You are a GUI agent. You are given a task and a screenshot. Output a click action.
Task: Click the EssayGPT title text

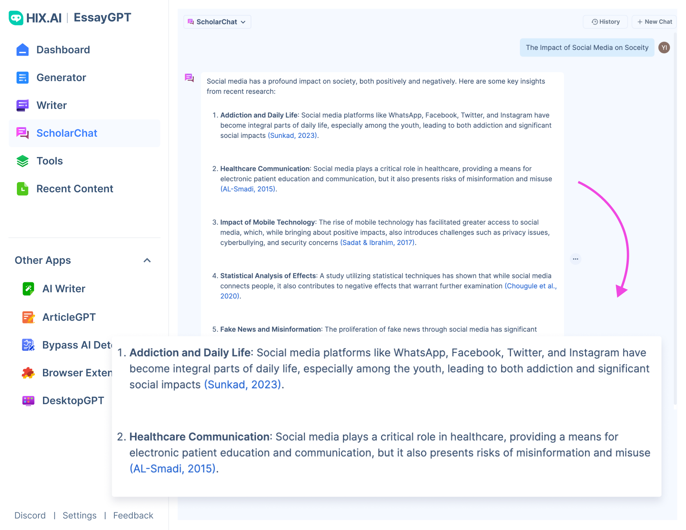[x=102, y=18]
